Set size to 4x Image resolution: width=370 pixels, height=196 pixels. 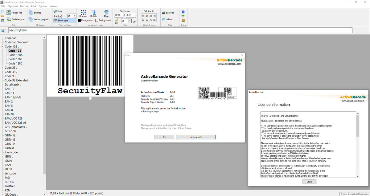pyautogui.click(x=154, y=15)
